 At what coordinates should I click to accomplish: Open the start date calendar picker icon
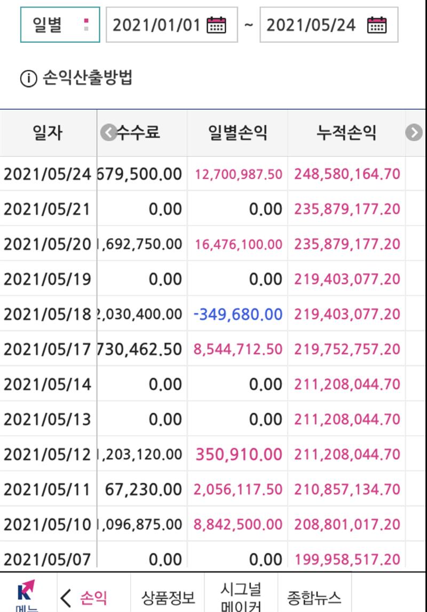(x=216, y=25)
